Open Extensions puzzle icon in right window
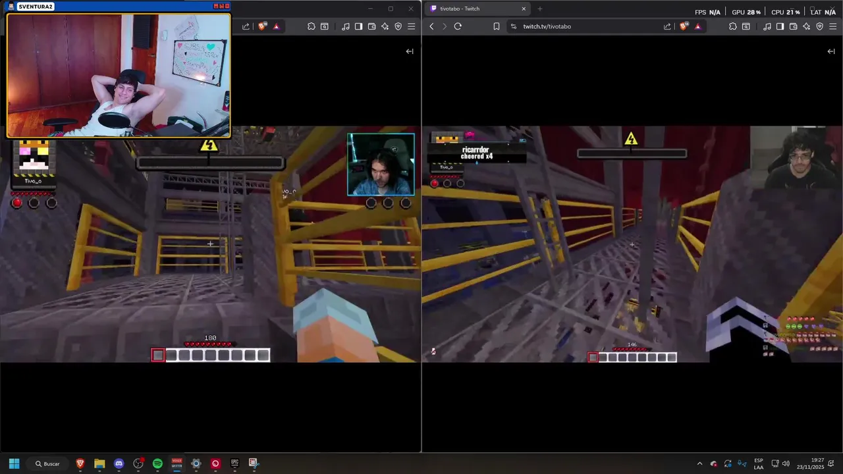The height and width of the screenshot is (474, 843). pos(732,26)
